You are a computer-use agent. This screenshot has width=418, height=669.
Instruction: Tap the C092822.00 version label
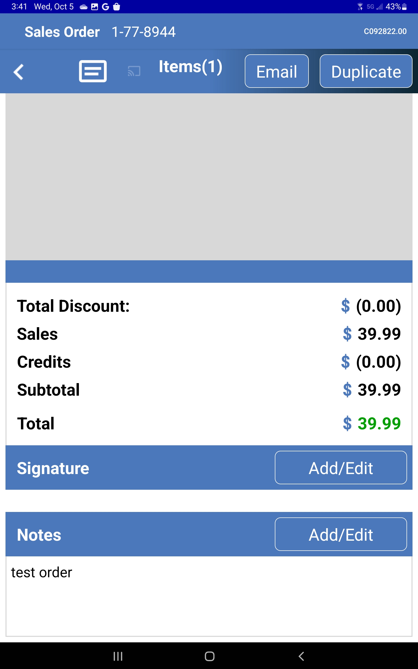tap(385, 31)
